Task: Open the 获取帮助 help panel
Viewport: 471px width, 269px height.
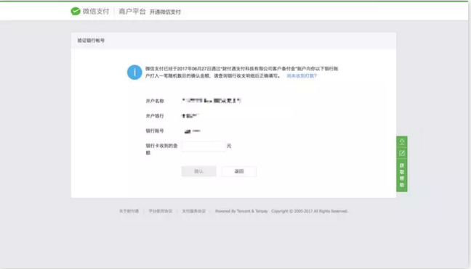Action: (402, 175)
